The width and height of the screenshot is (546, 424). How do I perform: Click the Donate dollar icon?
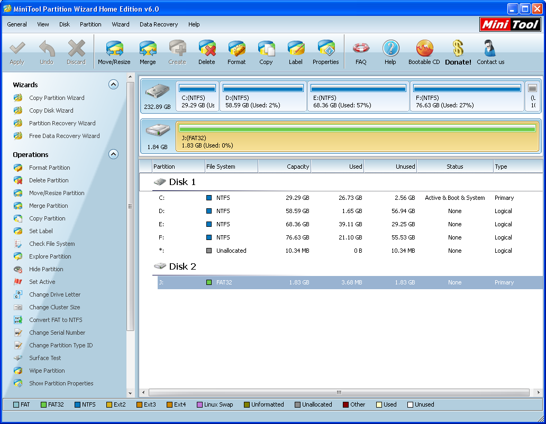point(458,52)
